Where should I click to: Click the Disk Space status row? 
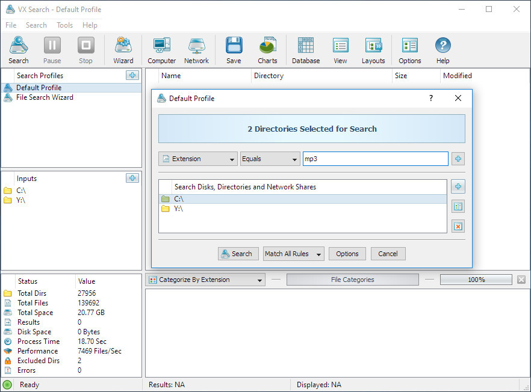pos(71,332)
